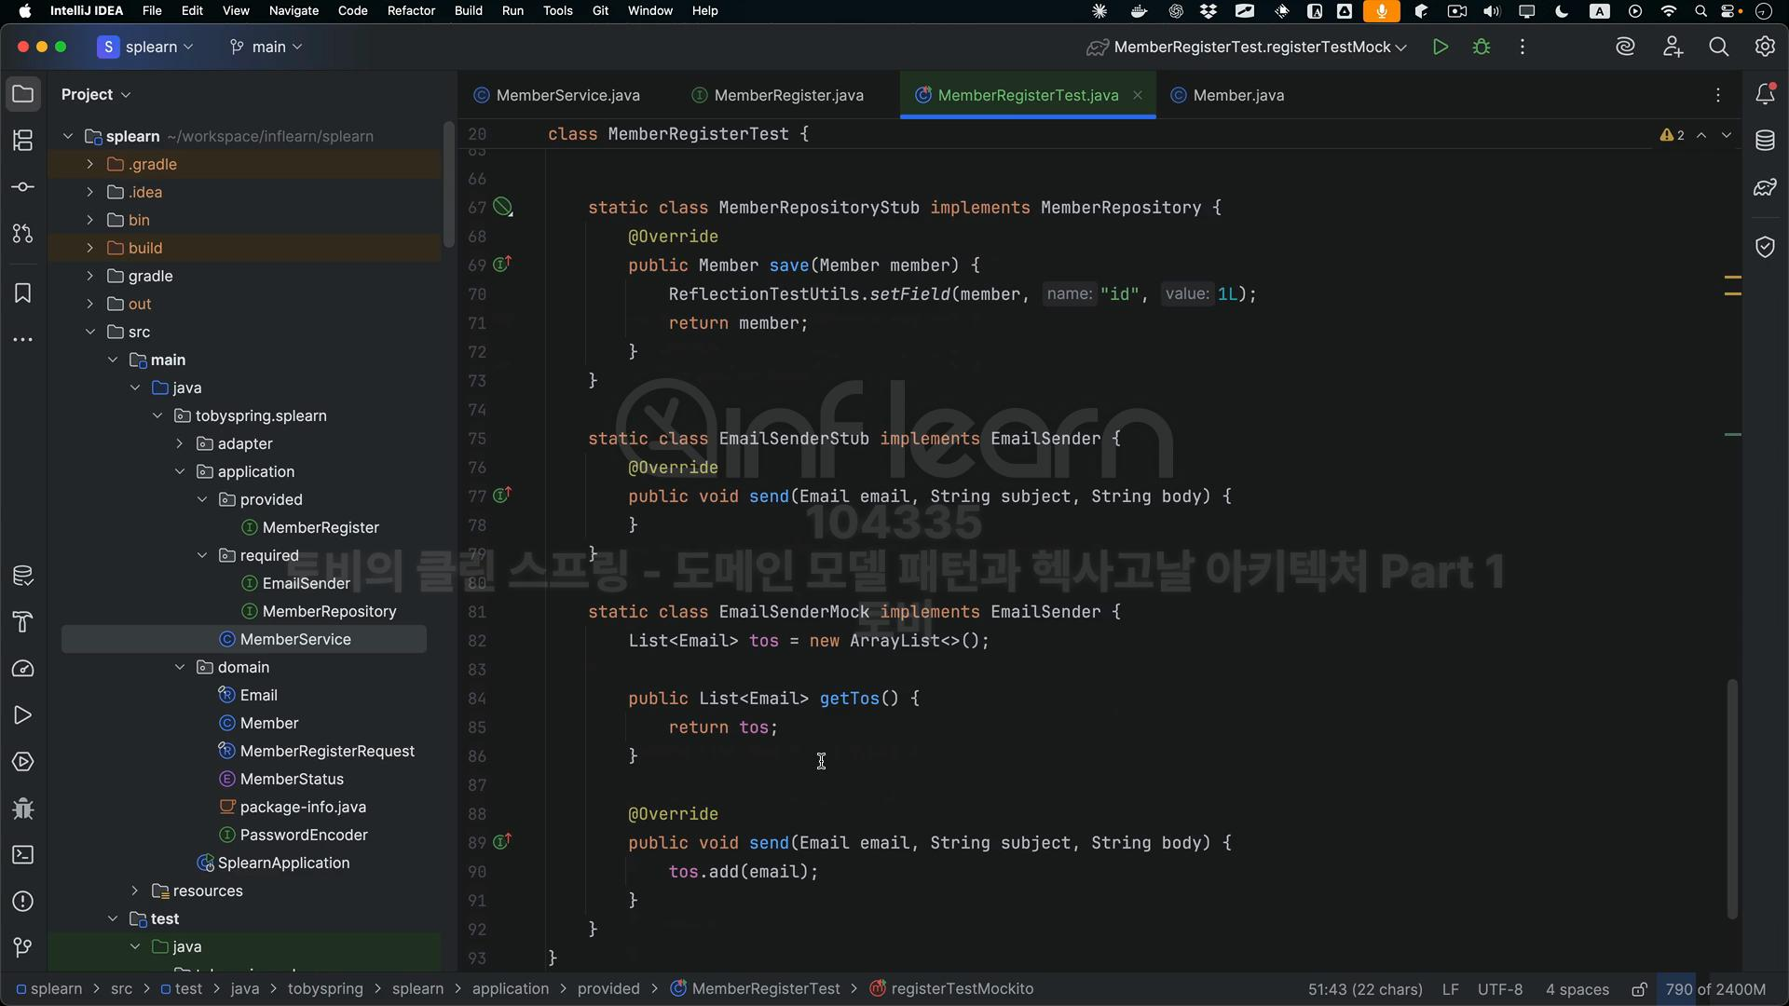Click the override gutter icon on line 69
Image resolution: width=1789 pixels, height=1006 pixels.
[502, 265]
